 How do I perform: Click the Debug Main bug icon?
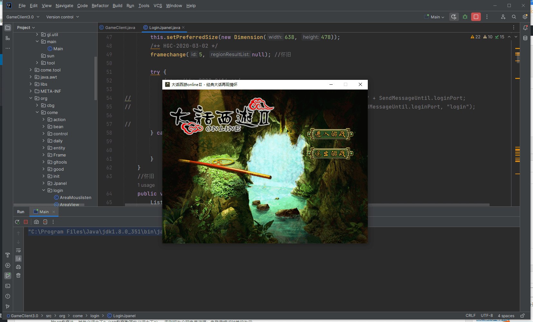[x=465, y=17]
